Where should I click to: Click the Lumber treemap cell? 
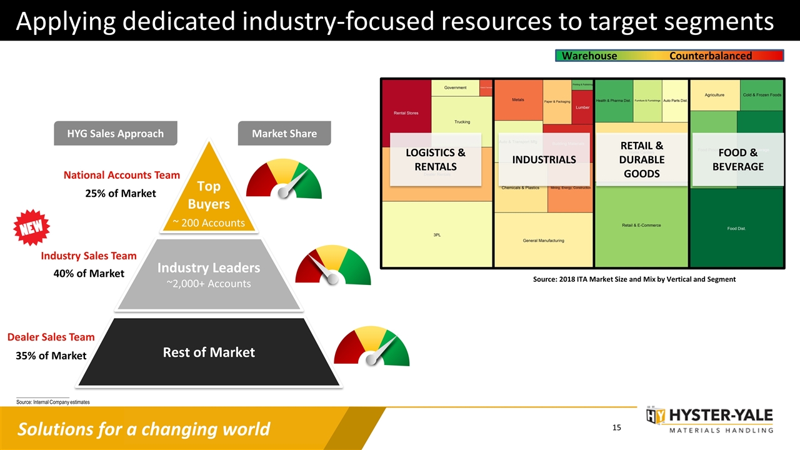(x=582, y=107)
